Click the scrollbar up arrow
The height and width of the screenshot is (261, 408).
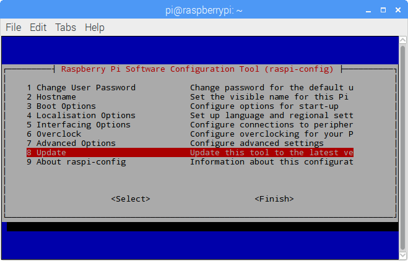tap(403, 40)
